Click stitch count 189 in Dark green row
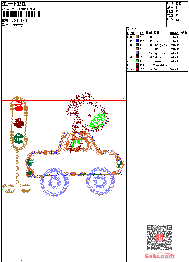 click(x=142, y=45)
